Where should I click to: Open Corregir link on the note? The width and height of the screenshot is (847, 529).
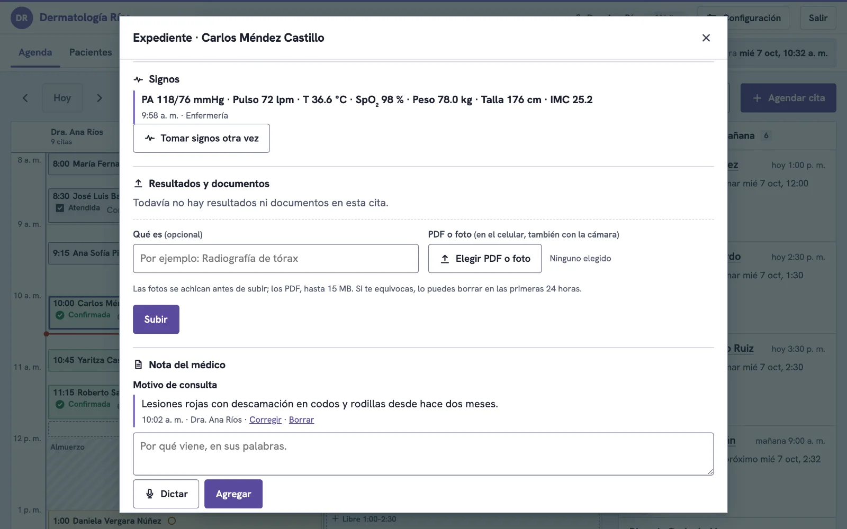point(265,419)
